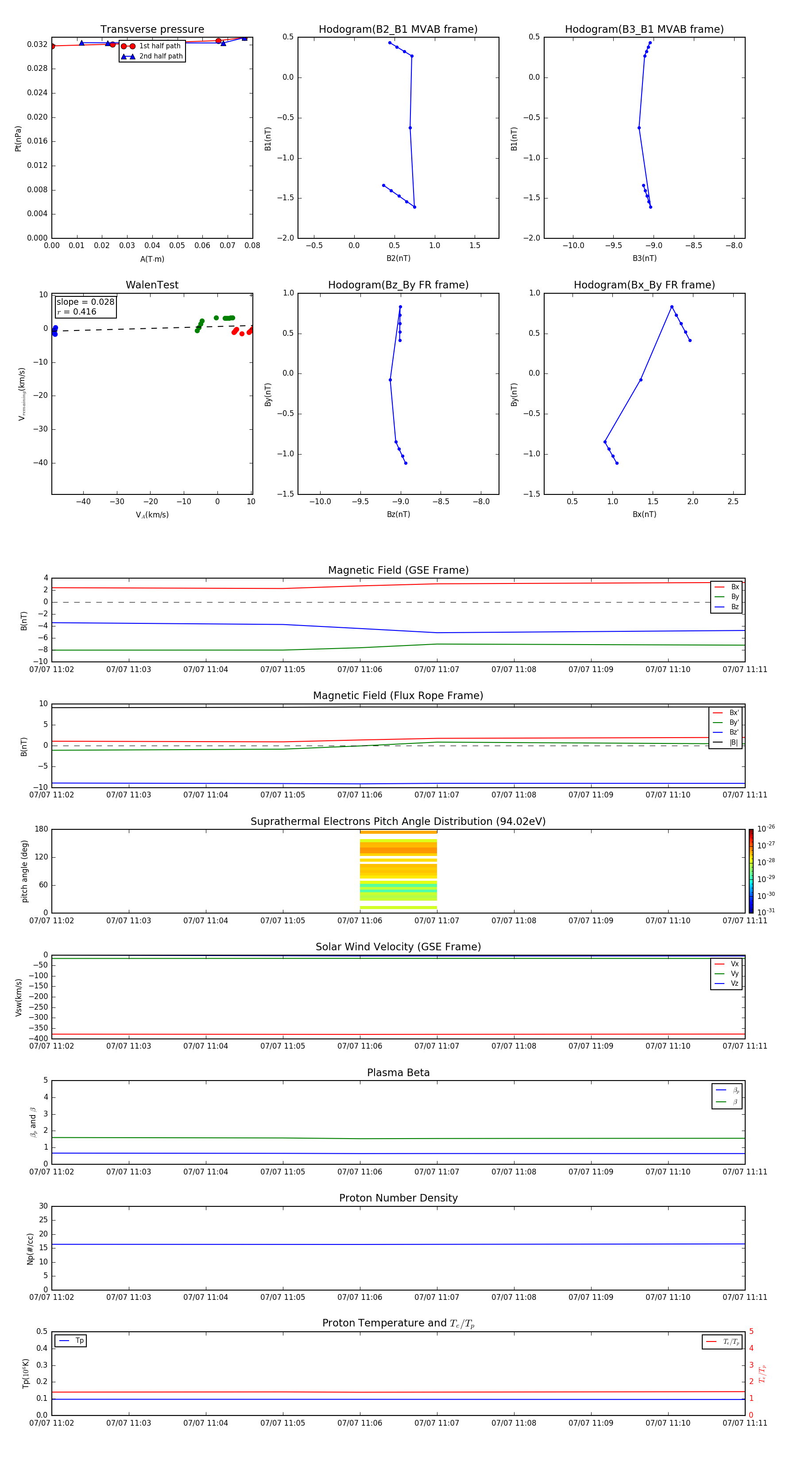
Task: Select the 'Bx' entry in GSE legend
Action: pyautogui.click(x=727, y=587)
